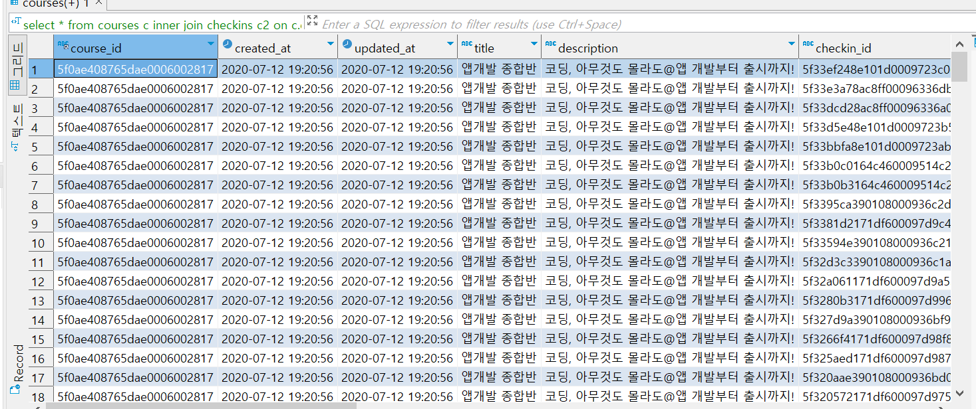Image resolution: width=976 pixels, height=409 pixels.
Task: Click checkin_id cell 5f33bbfa8e101d0009723ab
Action: coord(875,146)
